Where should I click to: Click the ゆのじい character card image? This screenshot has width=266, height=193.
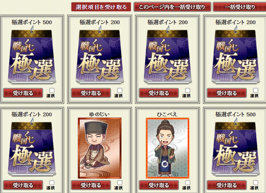(100, 148)
